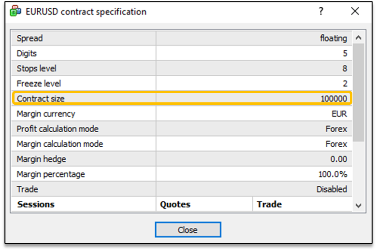Select the Margin percentage row

tap(182, 174)
